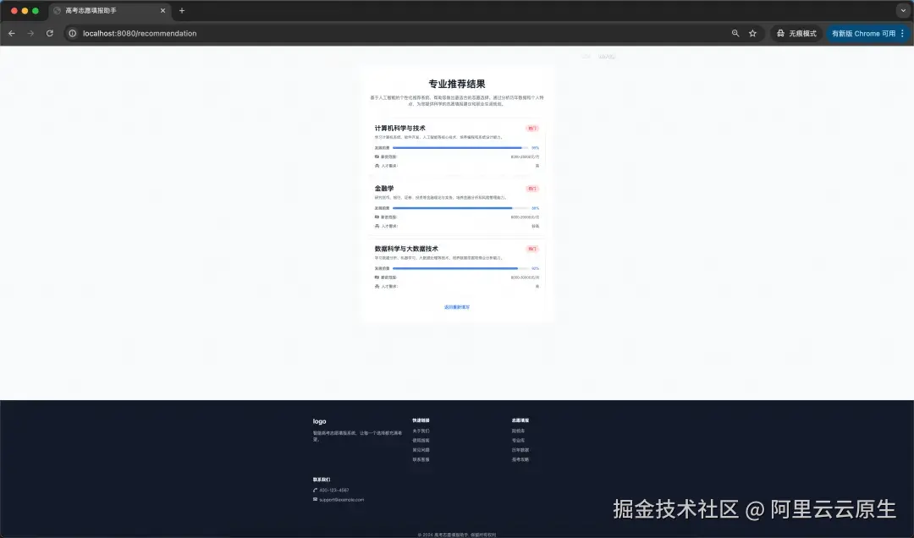Switch to the 高考志愿填报助手 tab
Viewport: 914px width, 538px height.
coord(102,11)
